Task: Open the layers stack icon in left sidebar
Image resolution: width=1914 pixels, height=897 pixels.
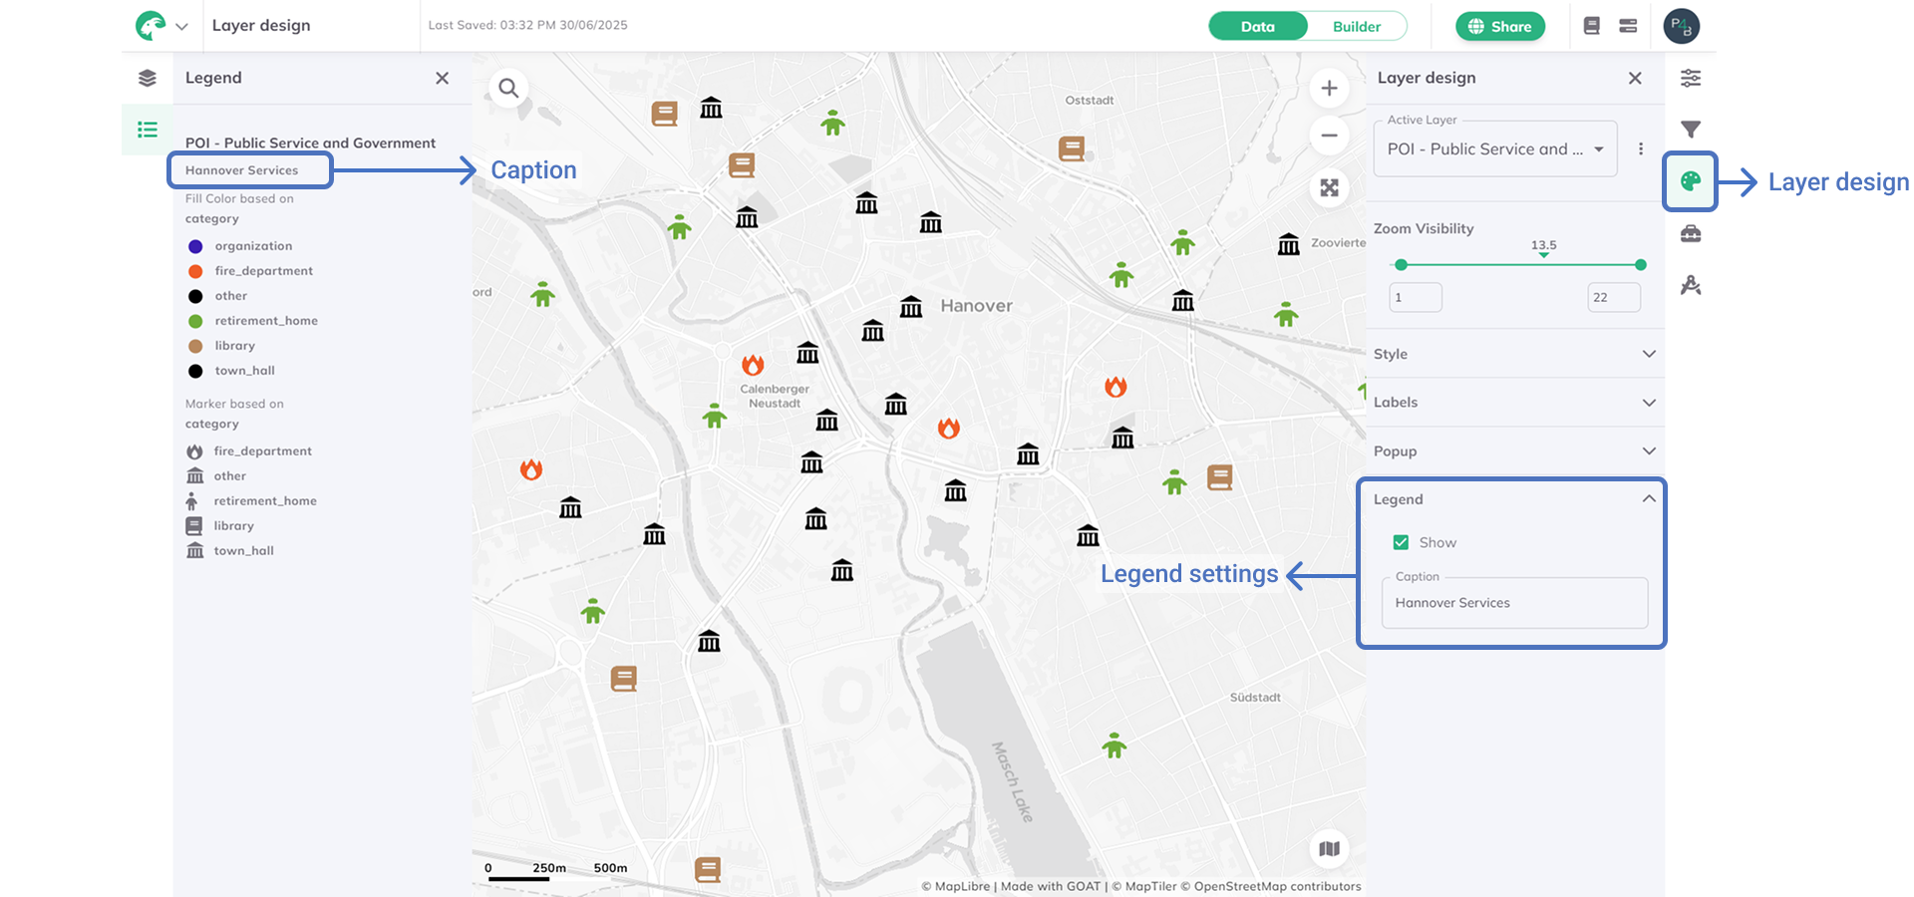Action: click(x=148, y=78)
